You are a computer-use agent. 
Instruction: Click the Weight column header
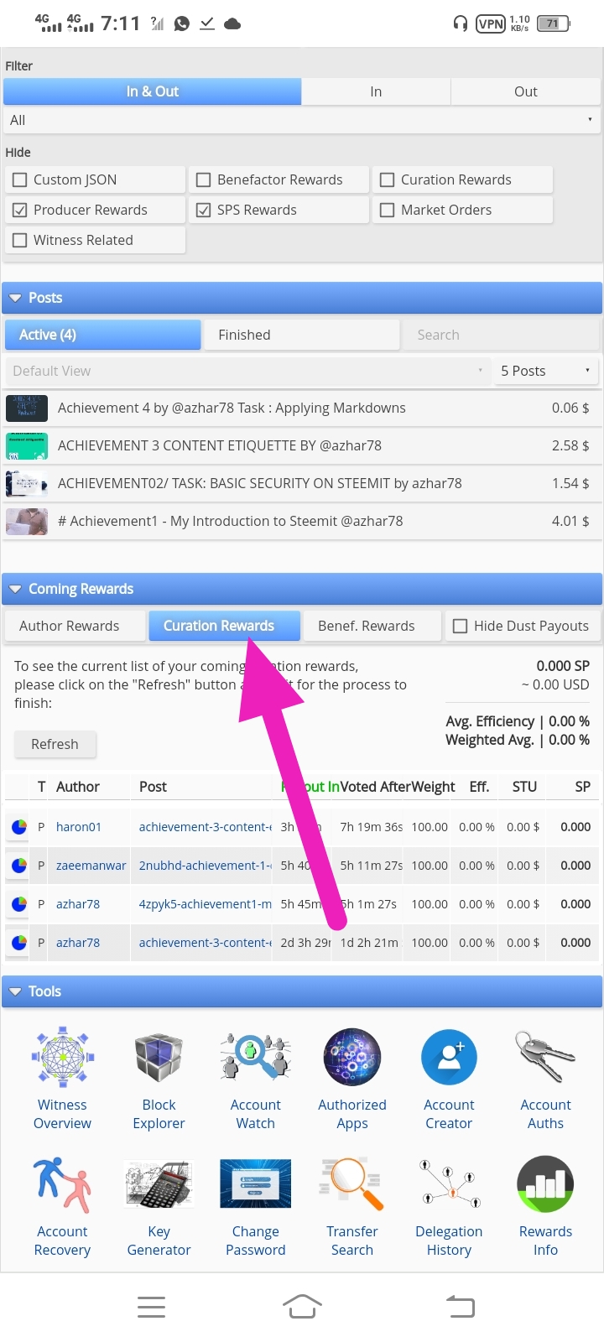[x=434, y=787]
